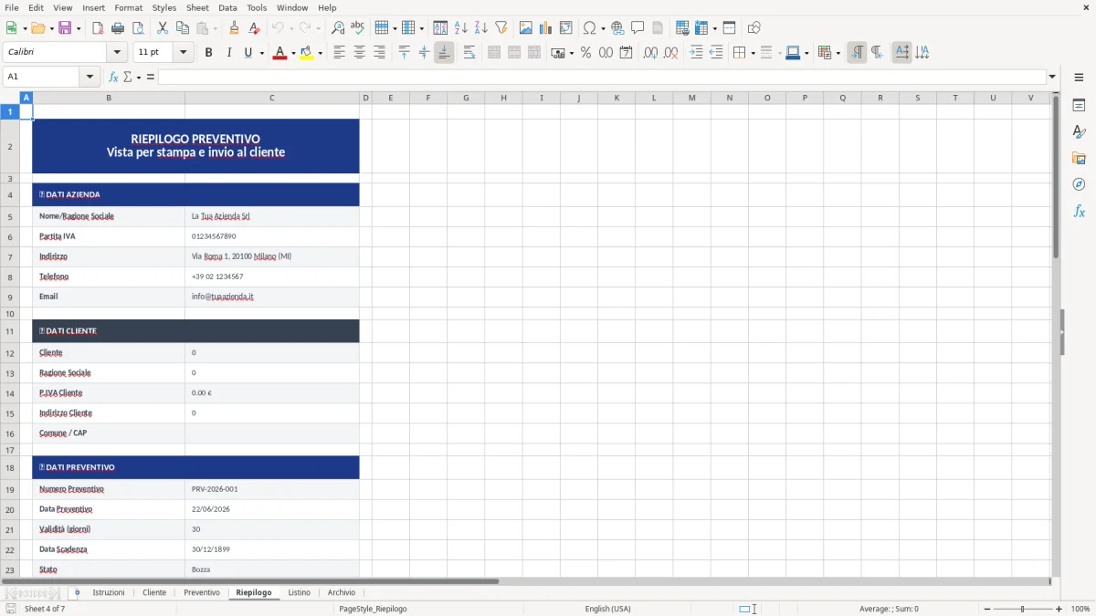The image size is (1096, 616).
Task: Open Find and Replace
Action: [338, 28]
